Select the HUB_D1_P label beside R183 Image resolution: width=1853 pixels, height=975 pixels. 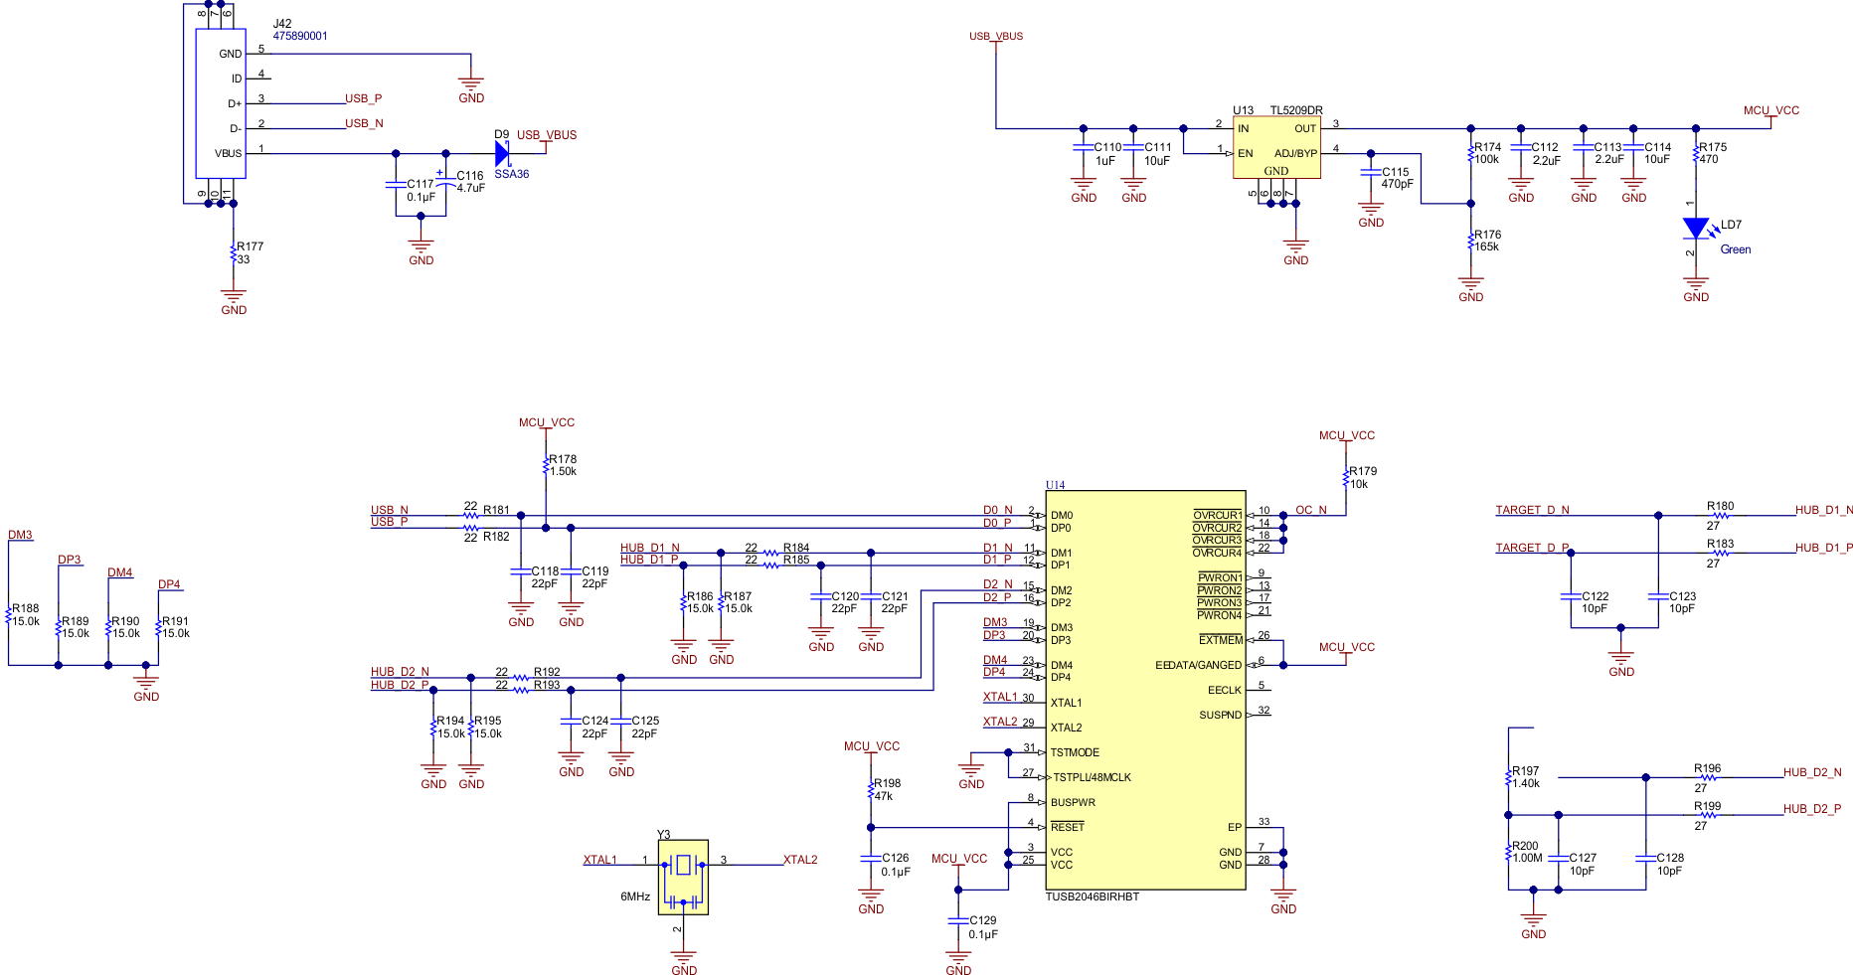(x=1824, y=548)
